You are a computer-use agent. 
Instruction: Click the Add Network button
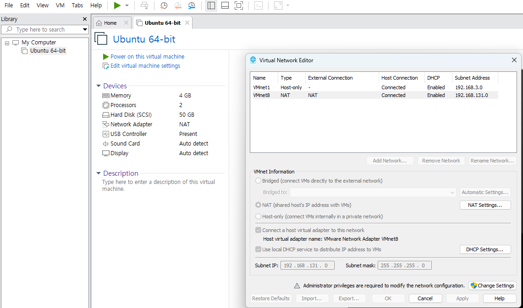point(390,161)
